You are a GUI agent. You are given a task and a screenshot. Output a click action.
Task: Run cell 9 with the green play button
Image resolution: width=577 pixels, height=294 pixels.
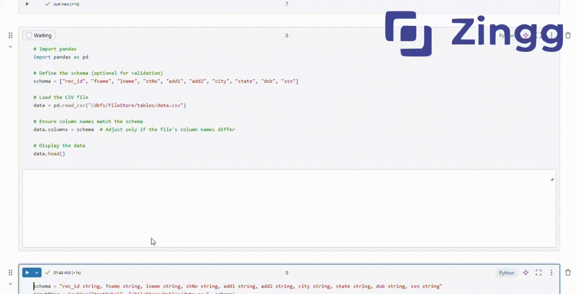(27, 272)
